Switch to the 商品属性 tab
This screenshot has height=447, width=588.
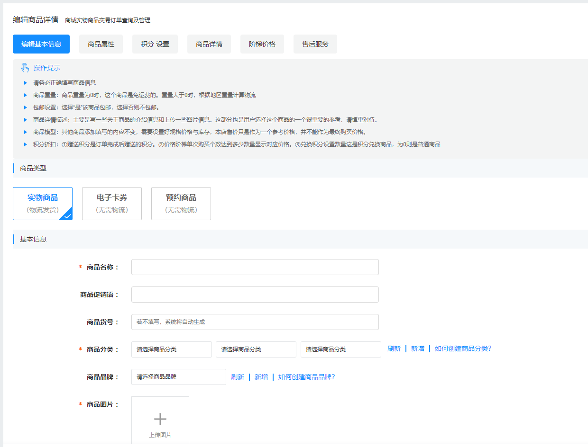click(101, 44)
